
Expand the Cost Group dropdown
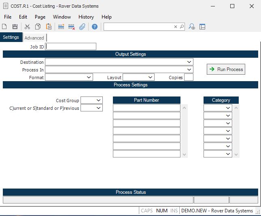99,100
